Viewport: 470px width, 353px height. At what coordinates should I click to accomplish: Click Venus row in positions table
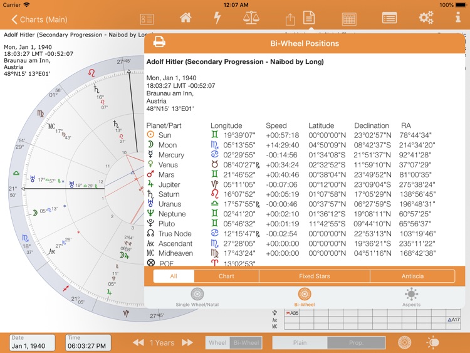click(291, 165)
